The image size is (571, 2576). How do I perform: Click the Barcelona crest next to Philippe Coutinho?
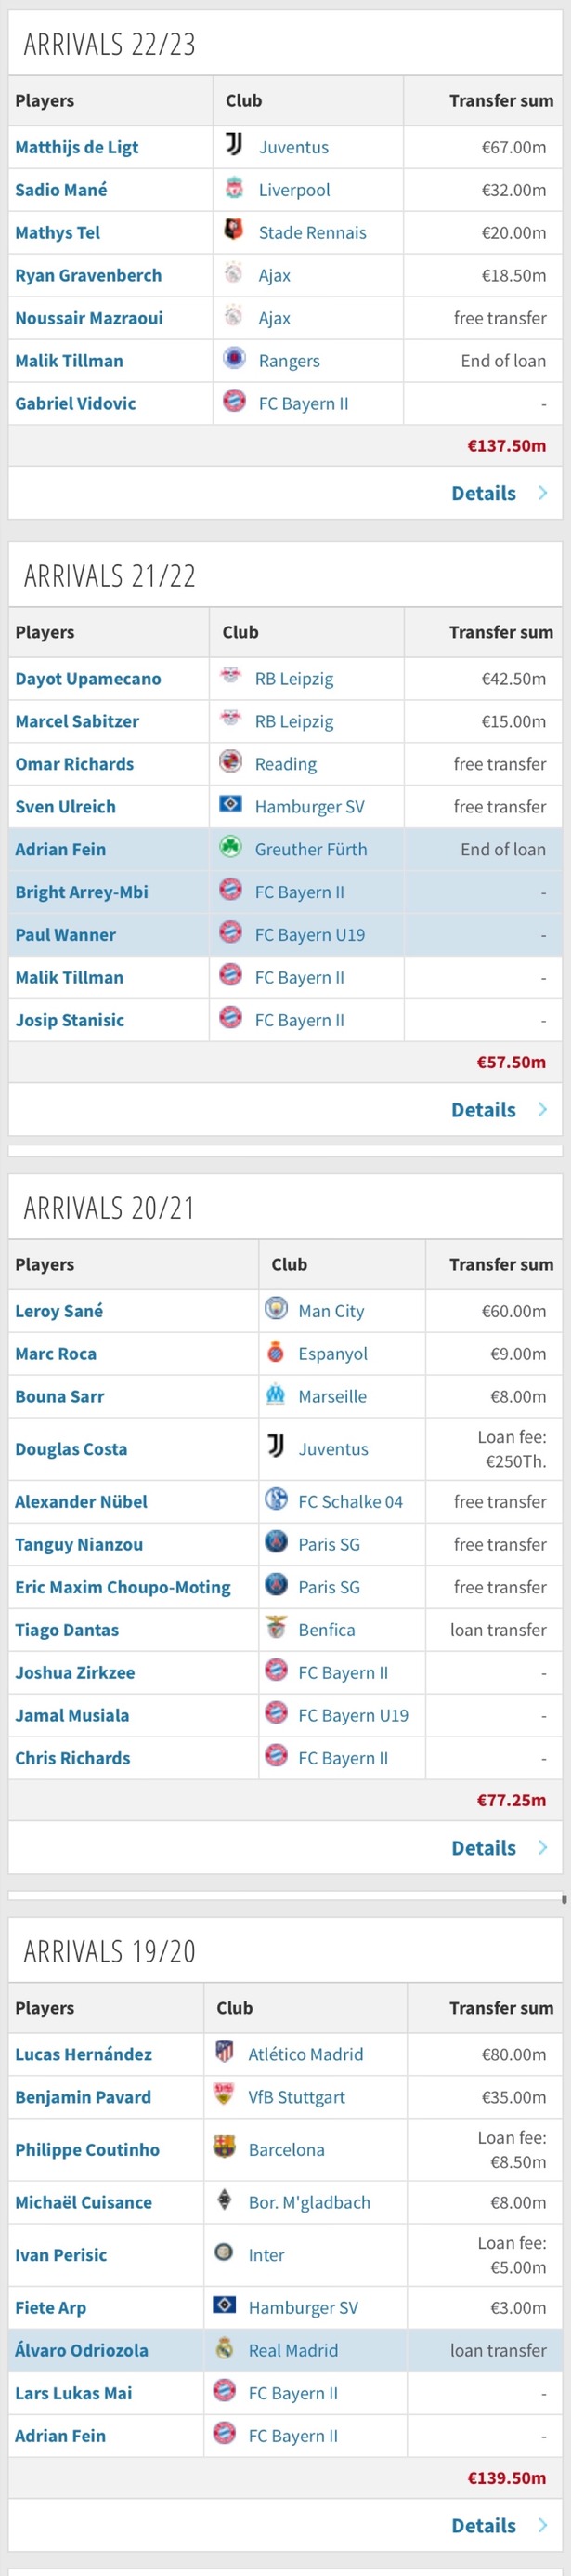pos(225,2148)
